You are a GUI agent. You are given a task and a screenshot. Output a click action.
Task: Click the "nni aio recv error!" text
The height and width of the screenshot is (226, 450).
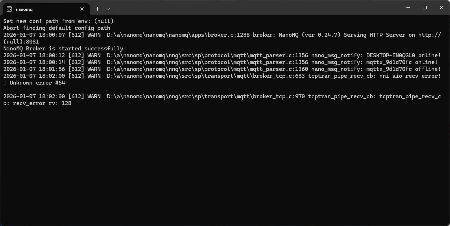[410, 76]
